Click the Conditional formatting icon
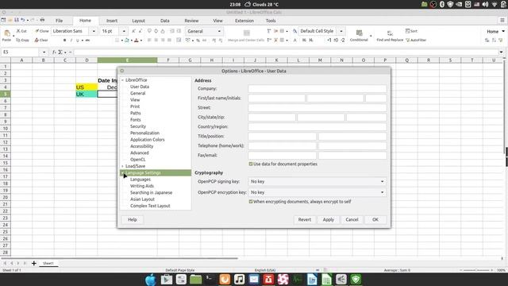508x286 pixels. 359,33
